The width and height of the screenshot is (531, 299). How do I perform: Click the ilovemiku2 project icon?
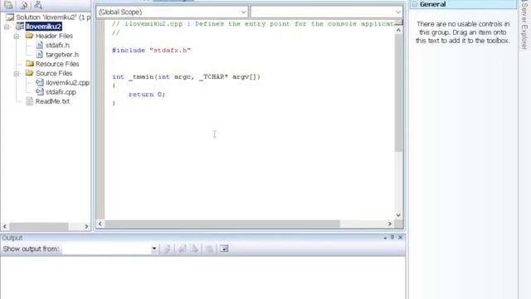[20, 26]
